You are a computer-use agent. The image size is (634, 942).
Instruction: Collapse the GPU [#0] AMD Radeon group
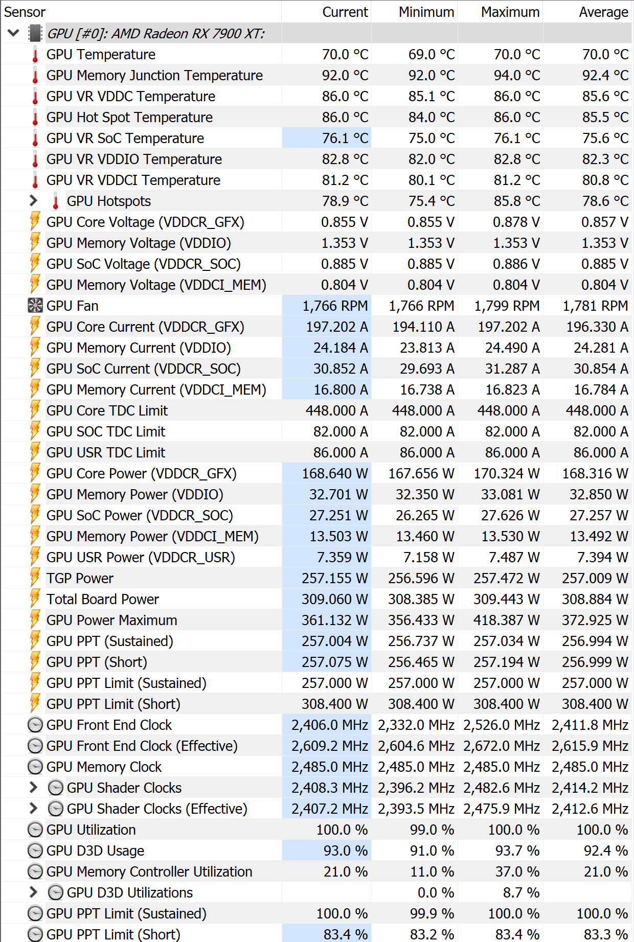[x=14, y=33]
